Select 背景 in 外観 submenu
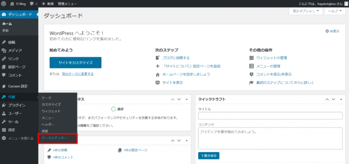 45,131
